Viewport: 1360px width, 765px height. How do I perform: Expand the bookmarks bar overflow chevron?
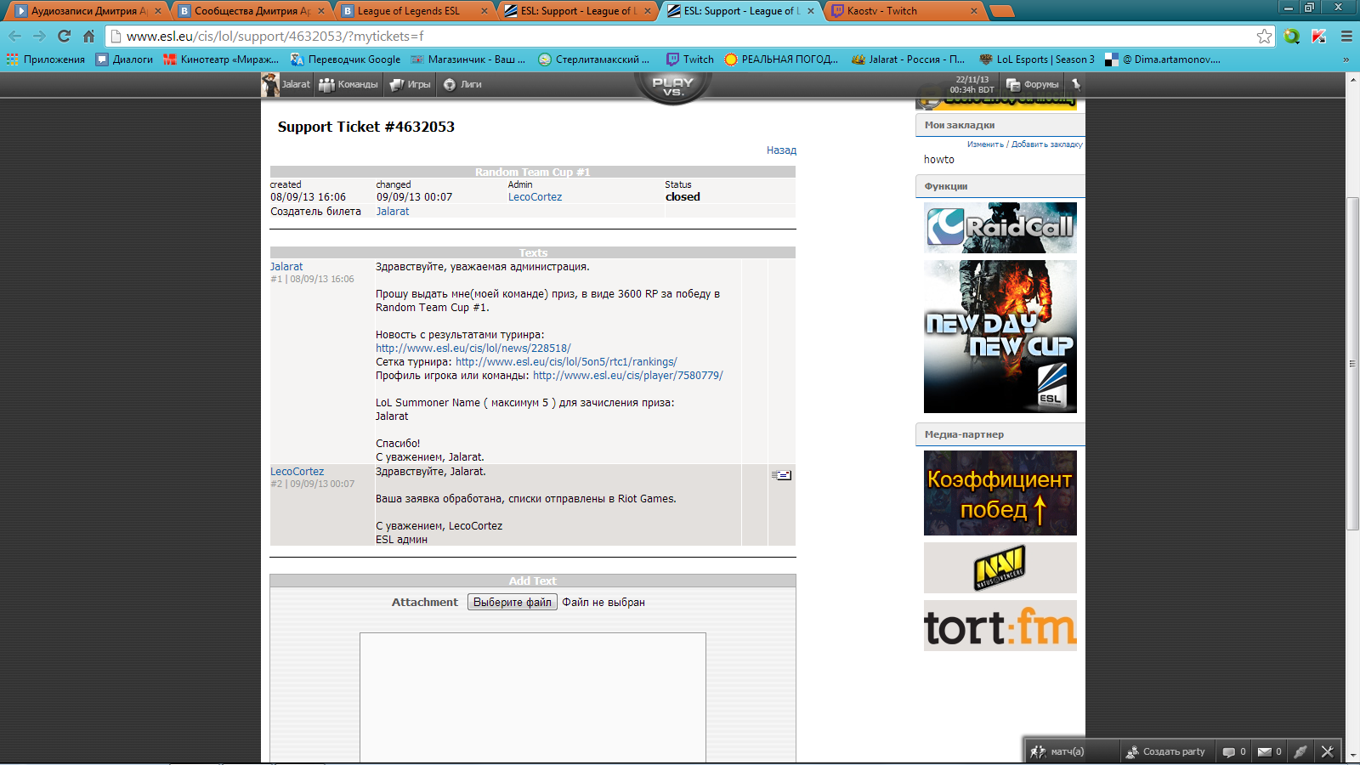pyautogui.click(x=1346, y=59)
